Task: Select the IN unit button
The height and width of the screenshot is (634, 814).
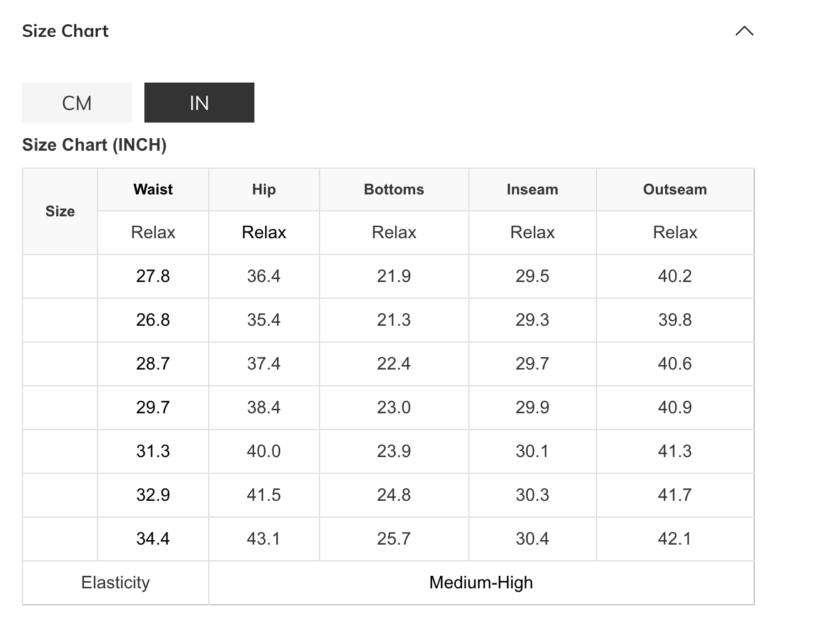Action: pos(199,103)
